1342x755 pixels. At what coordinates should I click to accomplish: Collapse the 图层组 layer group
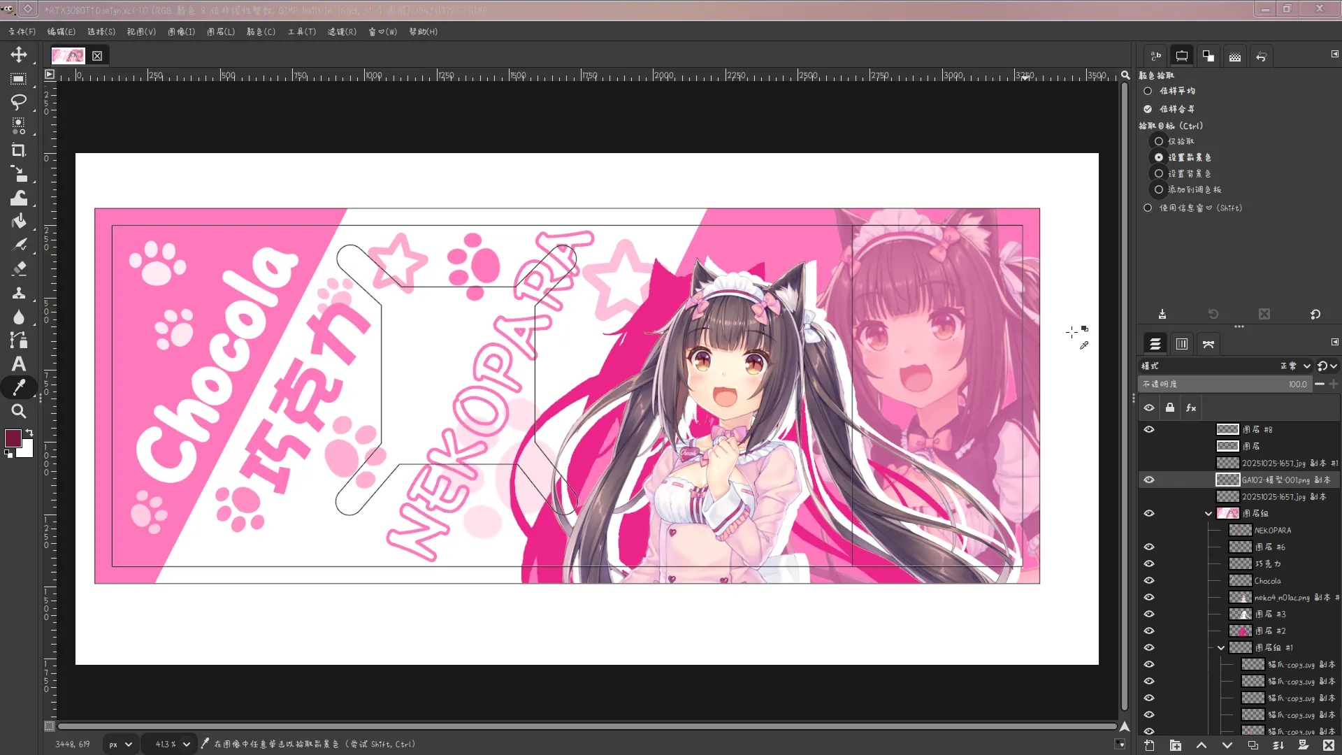point(1208,513)
